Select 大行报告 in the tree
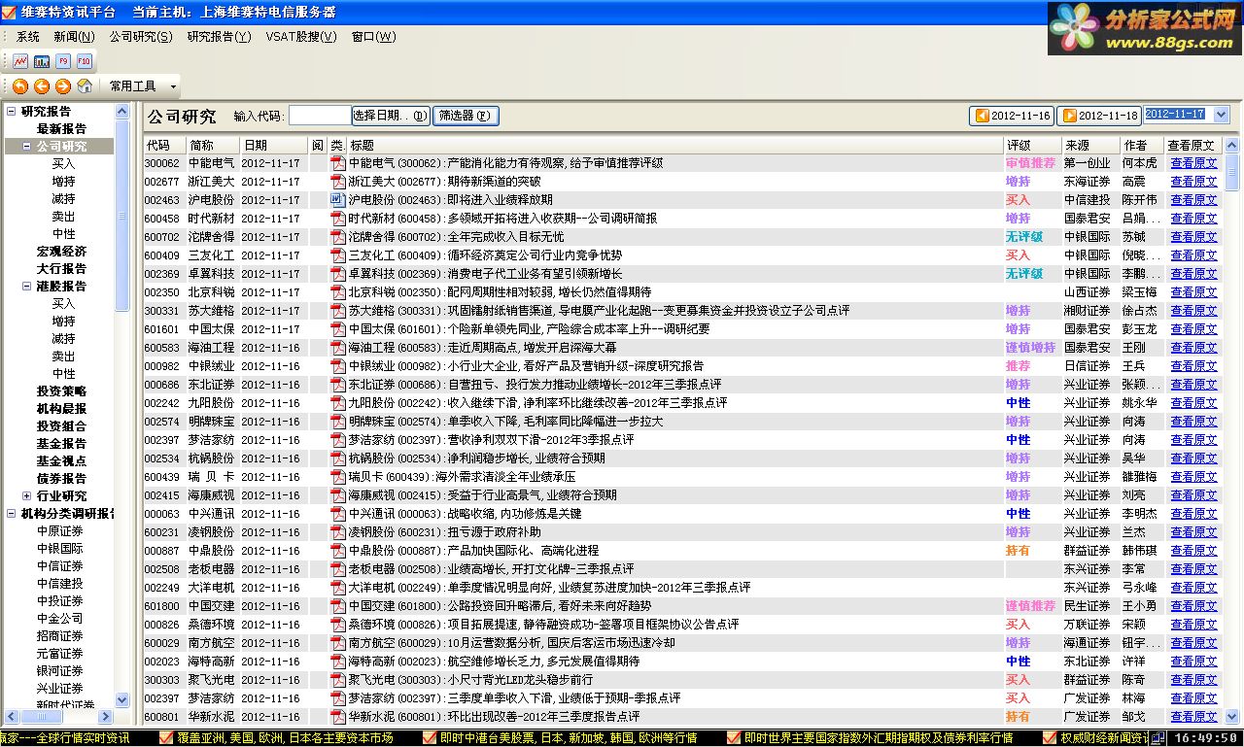This screenshot has height=747, width=1244. (x=61, y=269)
